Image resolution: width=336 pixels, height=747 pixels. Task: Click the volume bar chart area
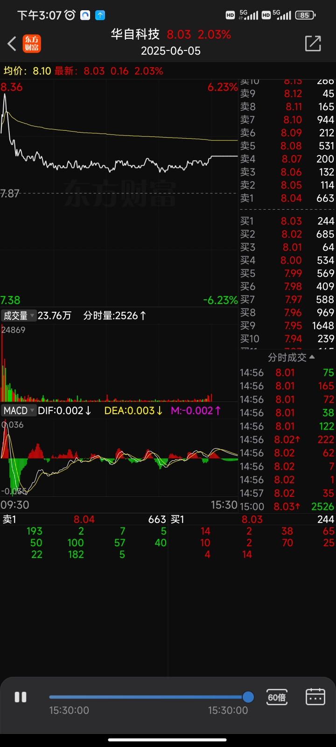119,363
